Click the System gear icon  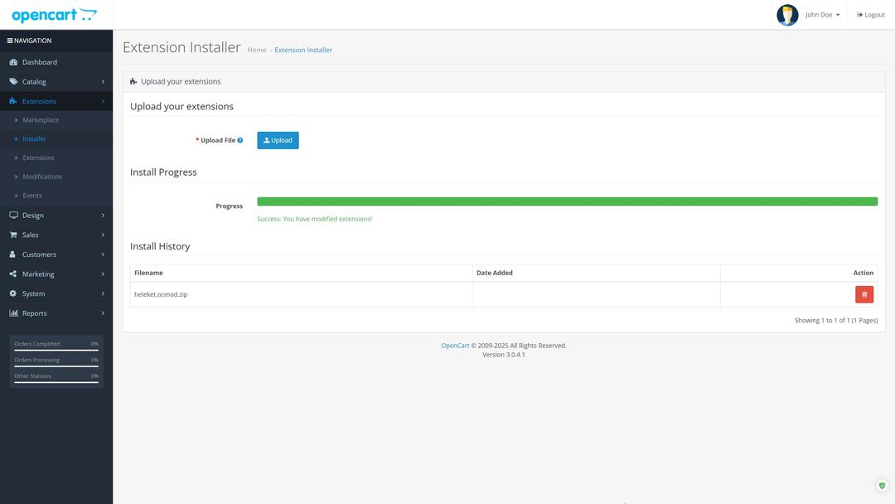click(13, 293)
